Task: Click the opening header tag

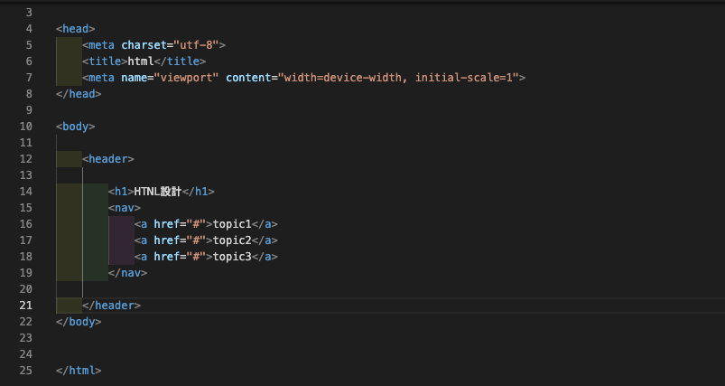Action: [108, 159]
